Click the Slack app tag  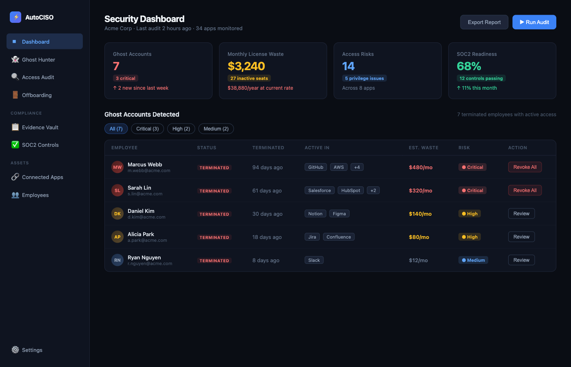(314, 260)
